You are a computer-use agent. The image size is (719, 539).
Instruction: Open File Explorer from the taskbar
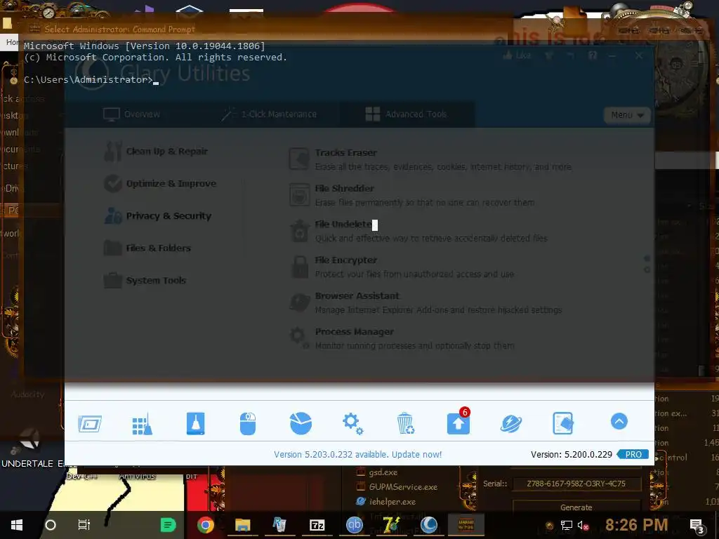[x=242, y=525]
